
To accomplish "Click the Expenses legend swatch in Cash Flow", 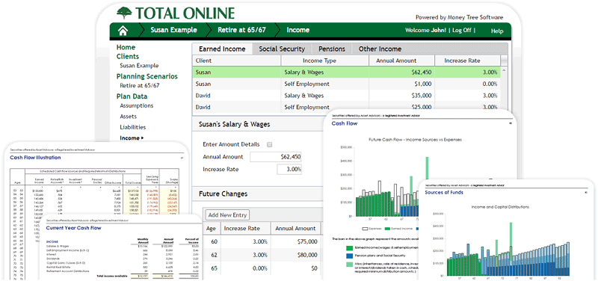I will (366, 229).
